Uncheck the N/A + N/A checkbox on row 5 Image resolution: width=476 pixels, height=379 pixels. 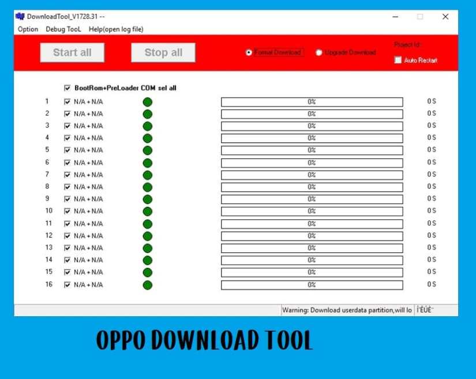[x=67, y=150]
